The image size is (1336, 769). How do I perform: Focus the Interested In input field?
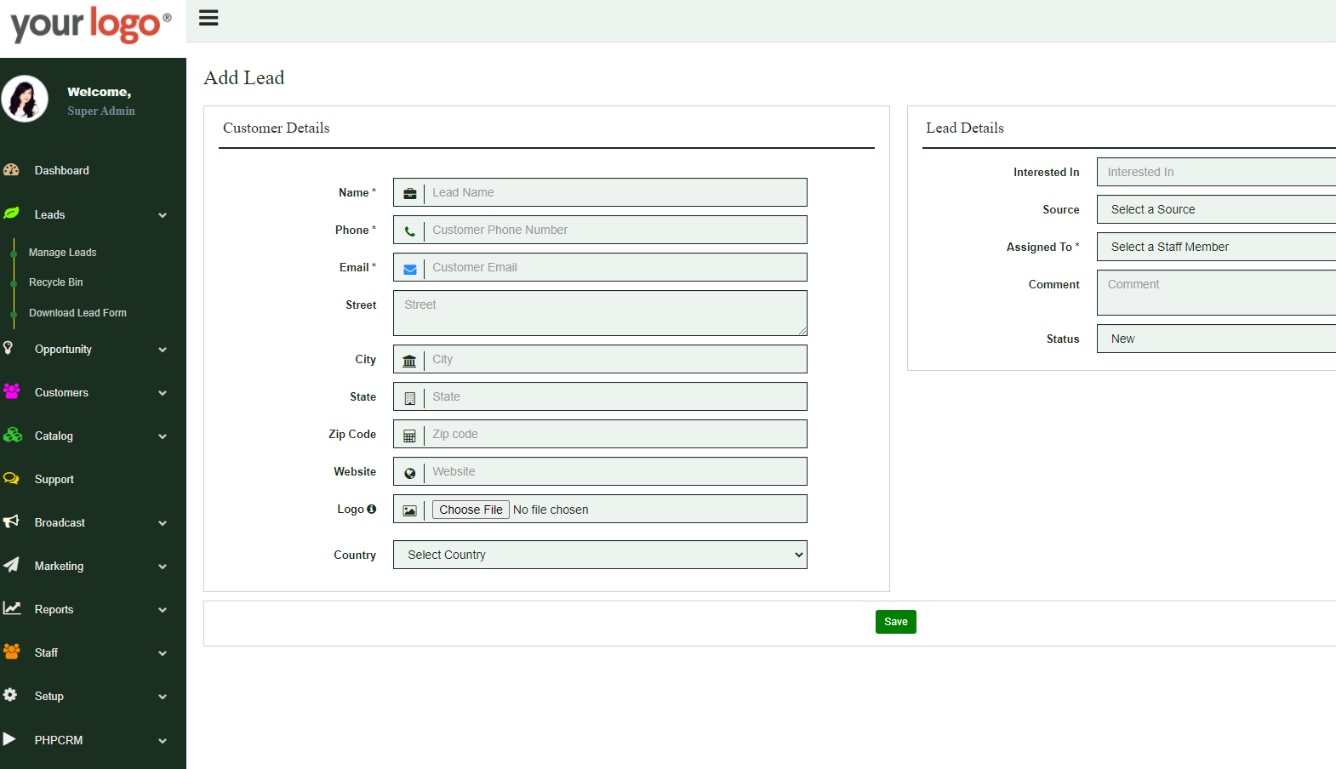1216,172
